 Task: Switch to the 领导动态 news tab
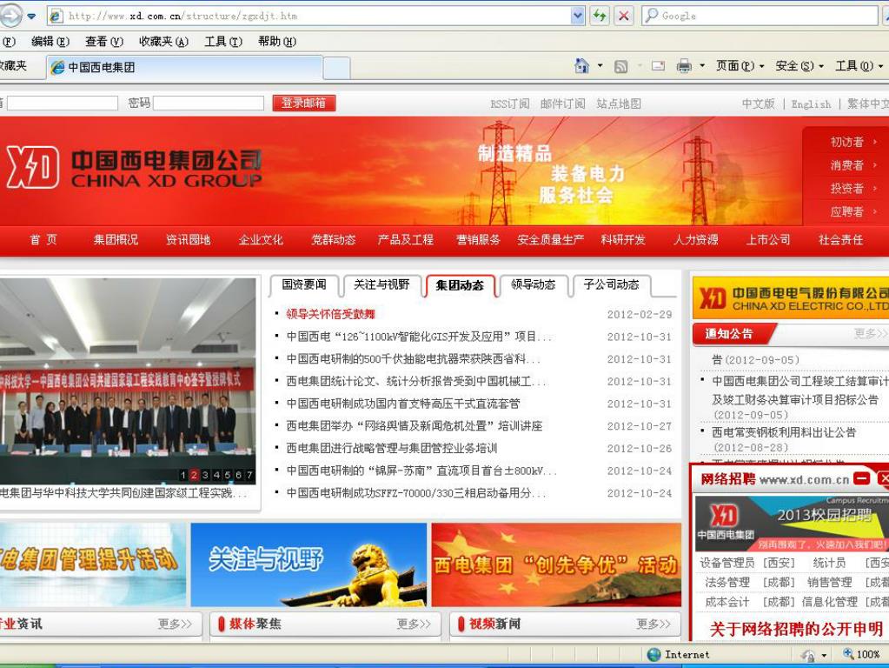point(534,285)
